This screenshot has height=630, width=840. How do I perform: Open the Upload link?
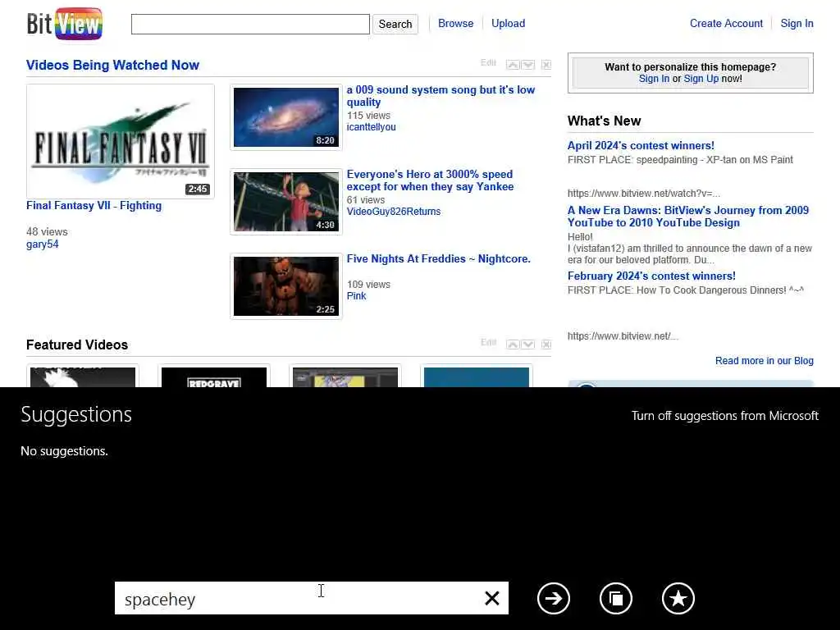pyautogui.click(x=508, y=24)
